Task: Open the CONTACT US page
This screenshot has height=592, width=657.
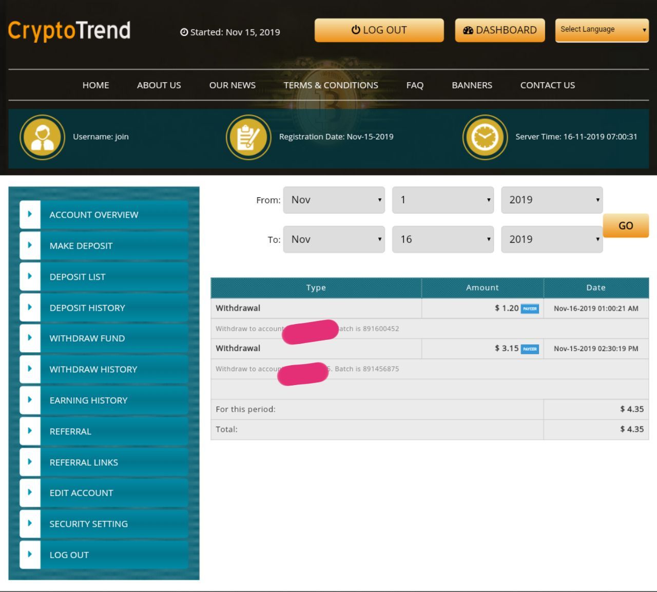Action: coord(548,85)
